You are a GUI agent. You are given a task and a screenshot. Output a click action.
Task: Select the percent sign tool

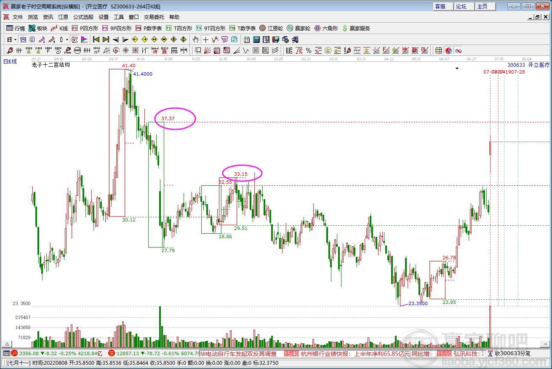point(309,50)
